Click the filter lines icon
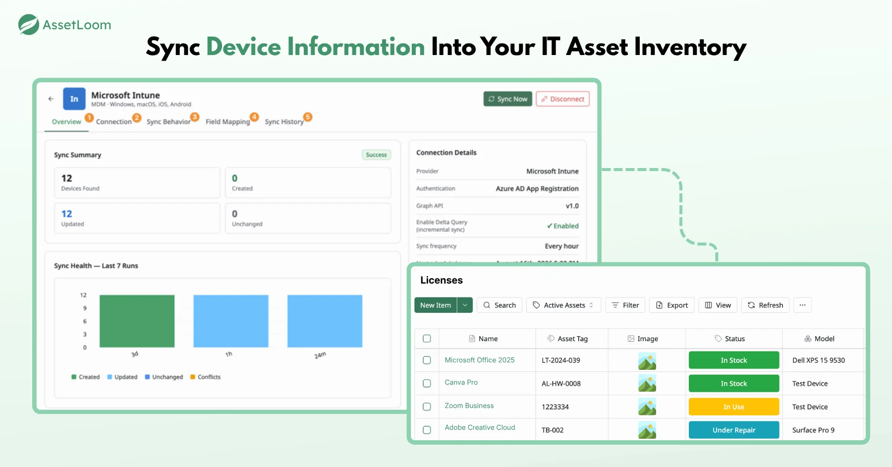Image resolution: width=892 pixels, height=467 pixels. 615,305
